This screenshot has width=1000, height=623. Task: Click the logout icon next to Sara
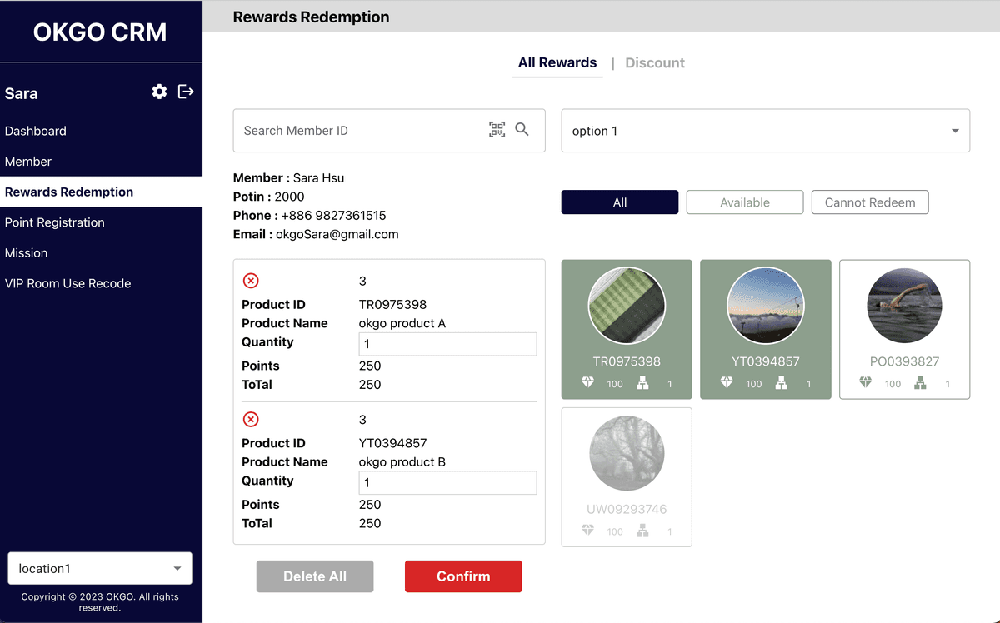(186, 92)
